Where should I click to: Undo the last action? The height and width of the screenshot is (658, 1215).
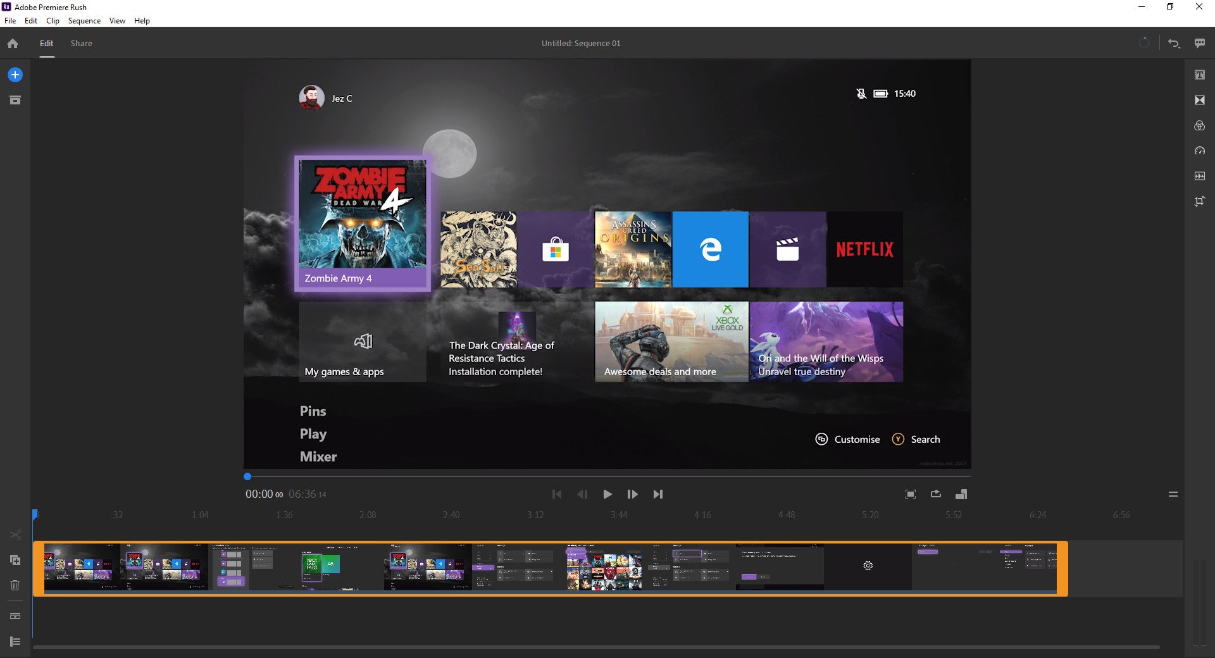pos(1174,44)
